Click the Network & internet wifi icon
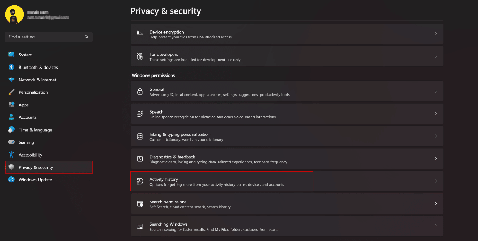The width and height of the screenshot is (478, 241). (11, 80)
